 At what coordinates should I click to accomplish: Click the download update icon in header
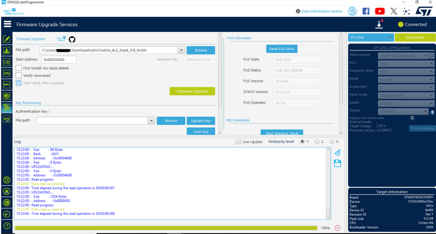pos(379,24)
